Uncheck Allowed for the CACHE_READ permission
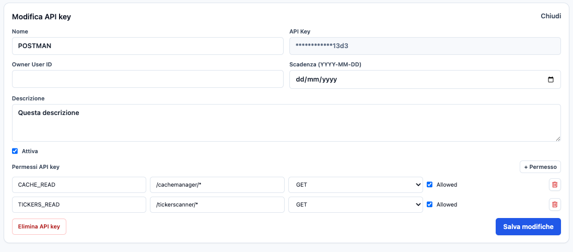Image resolution: width=573 pixels, height=252 pixels. 429,185
